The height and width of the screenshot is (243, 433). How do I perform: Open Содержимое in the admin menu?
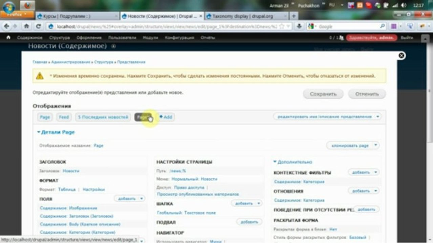(30, 38)
